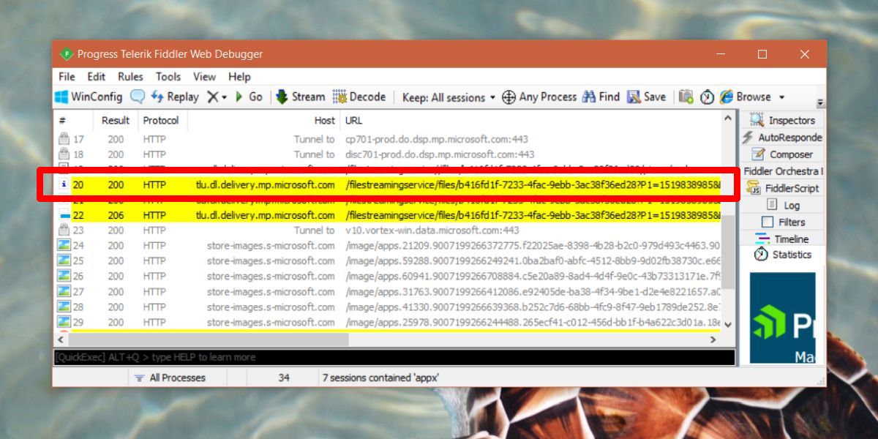The width and height of the screenshot is (878, 439).
Task: Sort sessions by the URL column
Action: [530, 120]
